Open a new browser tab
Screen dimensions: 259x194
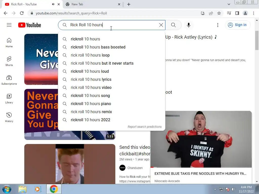point(129,4)
